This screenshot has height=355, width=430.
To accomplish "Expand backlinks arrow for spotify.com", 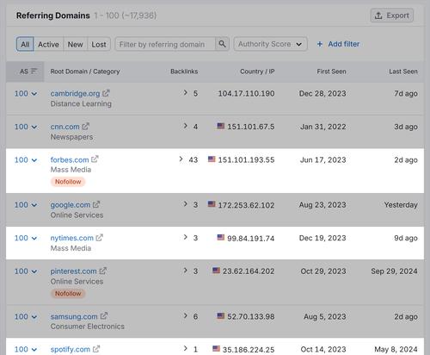I will tap(186, 348).
